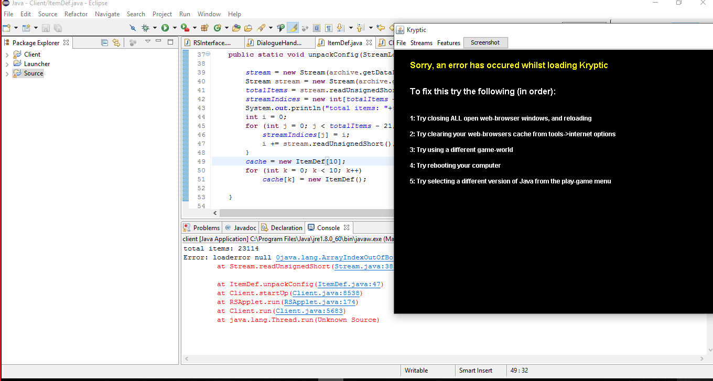Click the New Java Package icon
Viewport: 713px width, 381px height.
point(204,27)
